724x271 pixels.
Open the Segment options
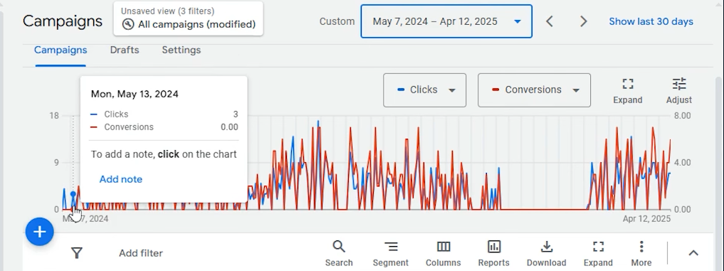click(x=391, y=253)
